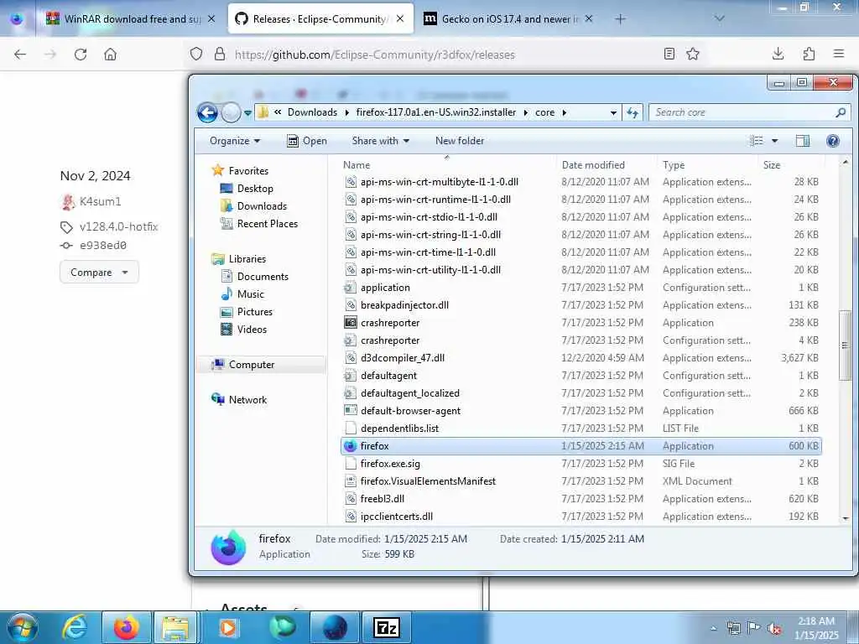Toggle reader view in address bar
The height and width of the screenshot is (644, 859).
click(x=669, y=54)
